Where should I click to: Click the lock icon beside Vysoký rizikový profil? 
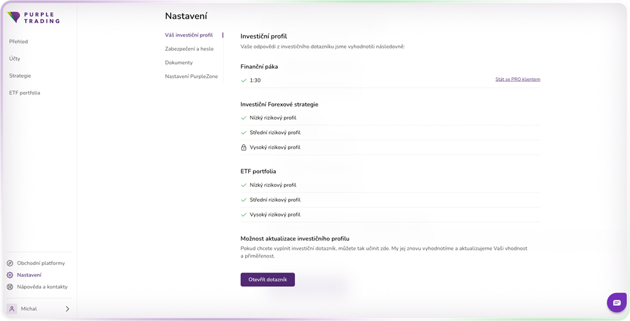[x=243, y=147]
